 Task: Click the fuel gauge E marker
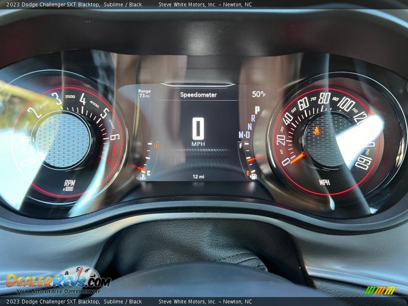(x=248, y=173)
